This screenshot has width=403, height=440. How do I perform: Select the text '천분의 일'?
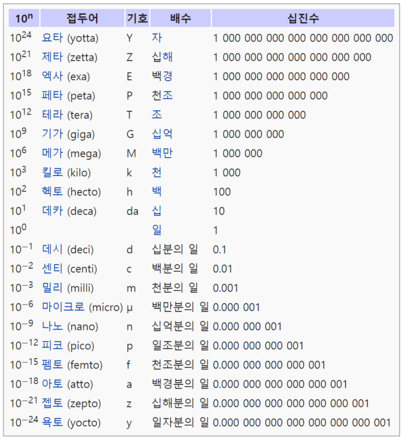pos(175,288)
